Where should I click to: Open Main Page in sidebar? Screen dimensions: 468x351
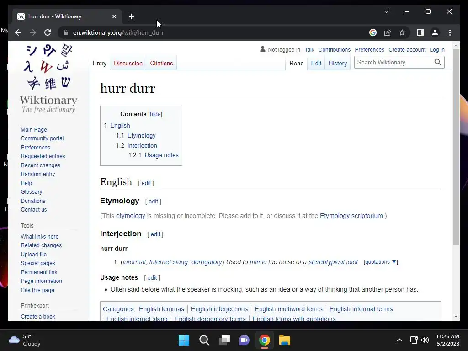[34, 129]
